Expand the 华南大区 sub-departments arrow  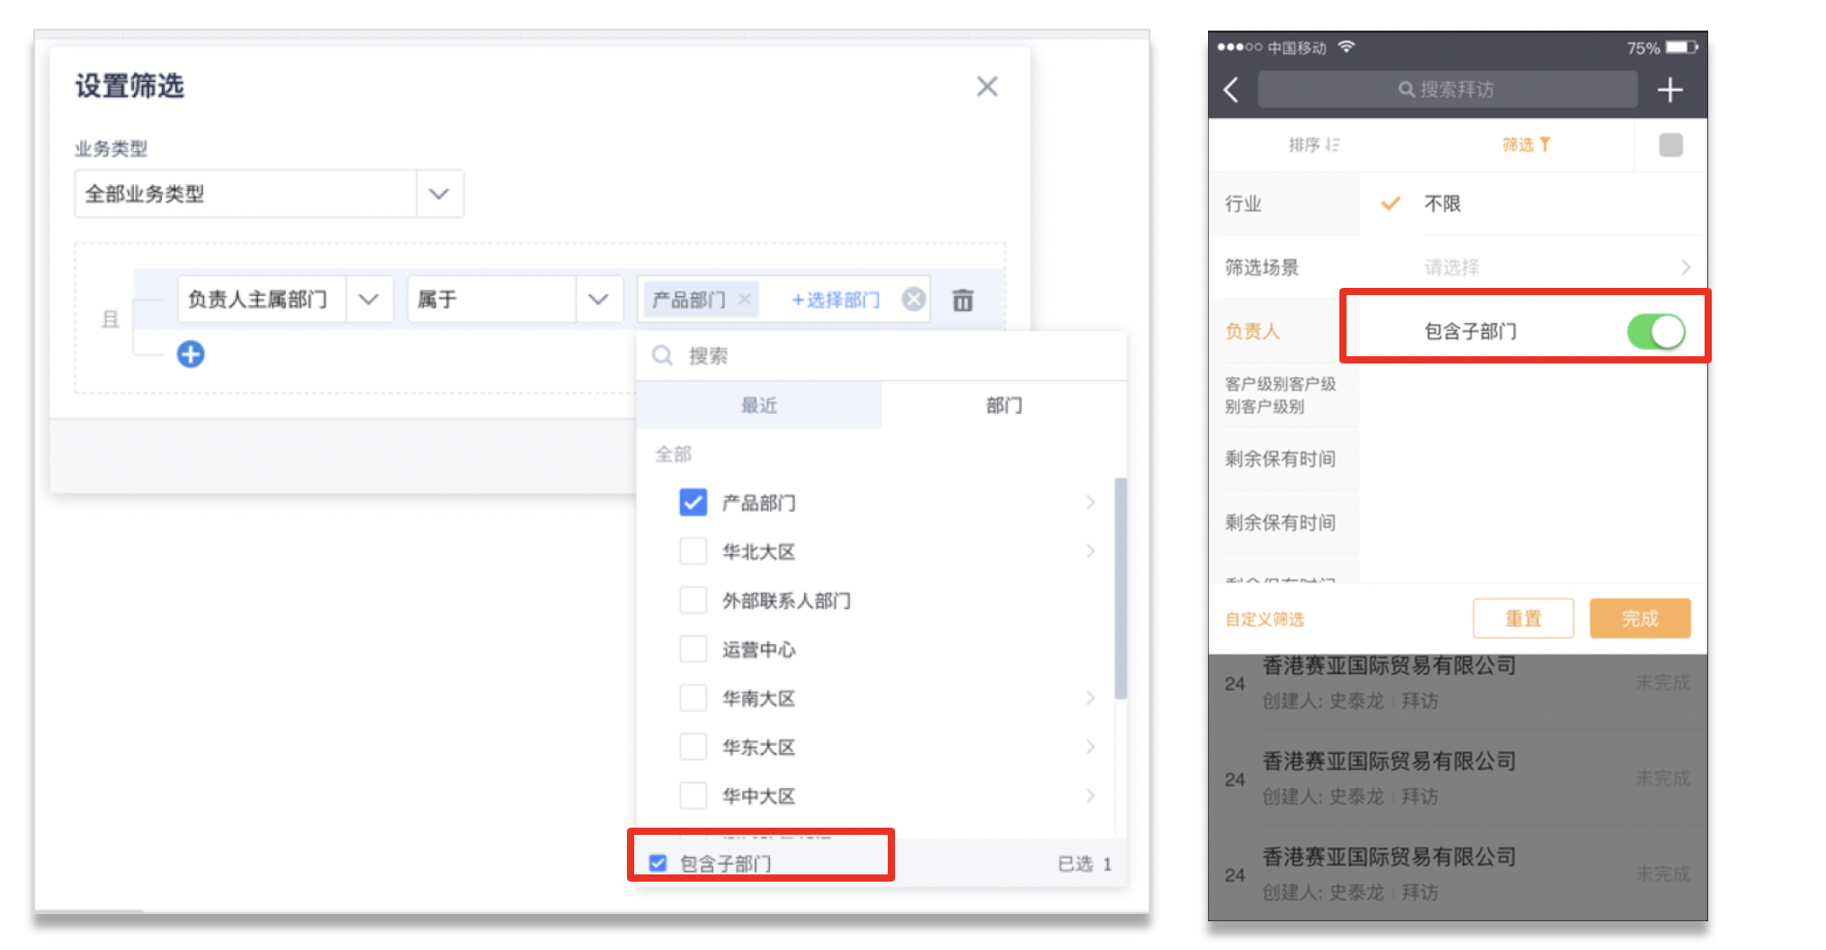[x=1090, y=697]
